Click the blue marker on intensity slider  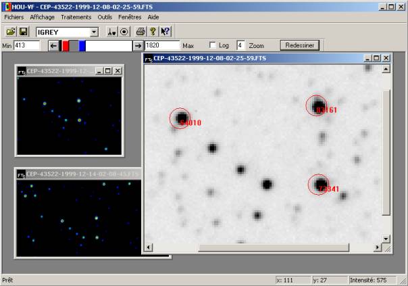point(82,45)
